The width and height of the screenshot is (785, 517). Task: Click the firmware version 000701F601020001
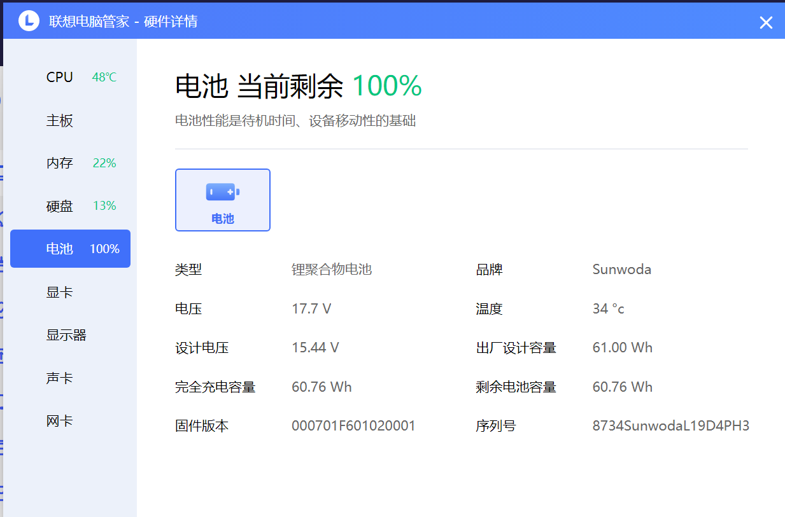pos(353,426)
